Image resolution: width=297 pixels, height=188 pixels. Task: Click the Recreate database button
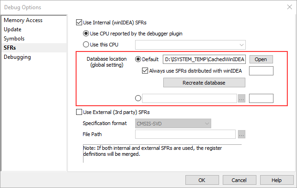[x=204, y=83]
